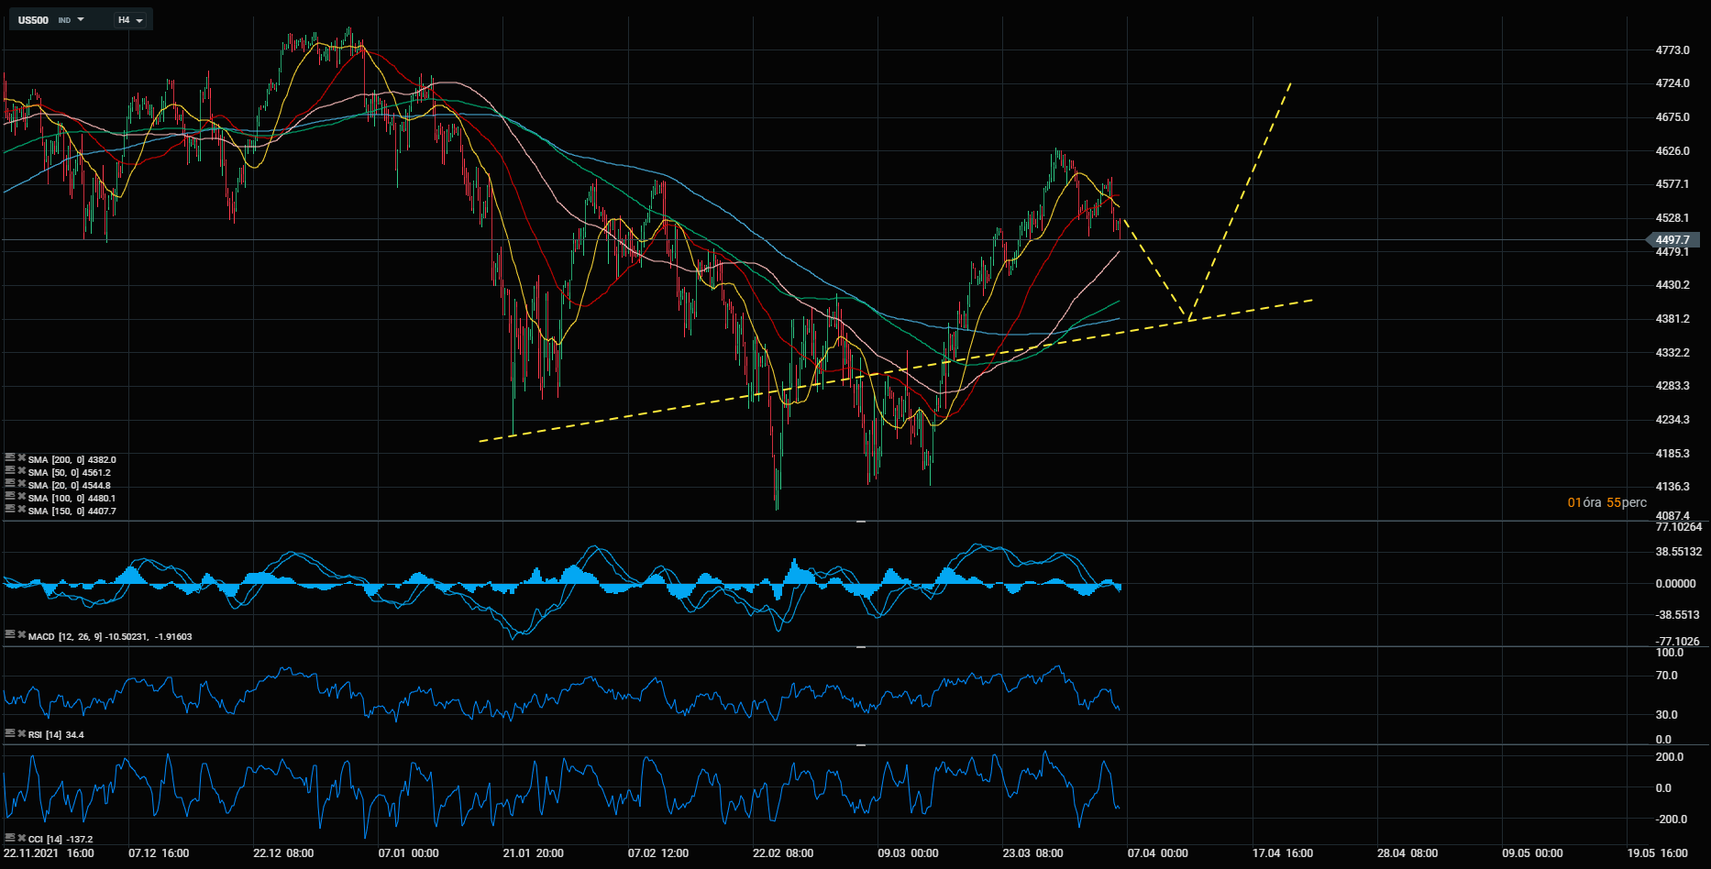Remove the SMA 50 indicator

(22, 470)
